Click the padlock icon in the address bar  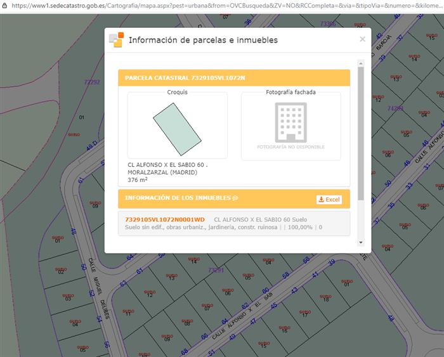[4, 5]
